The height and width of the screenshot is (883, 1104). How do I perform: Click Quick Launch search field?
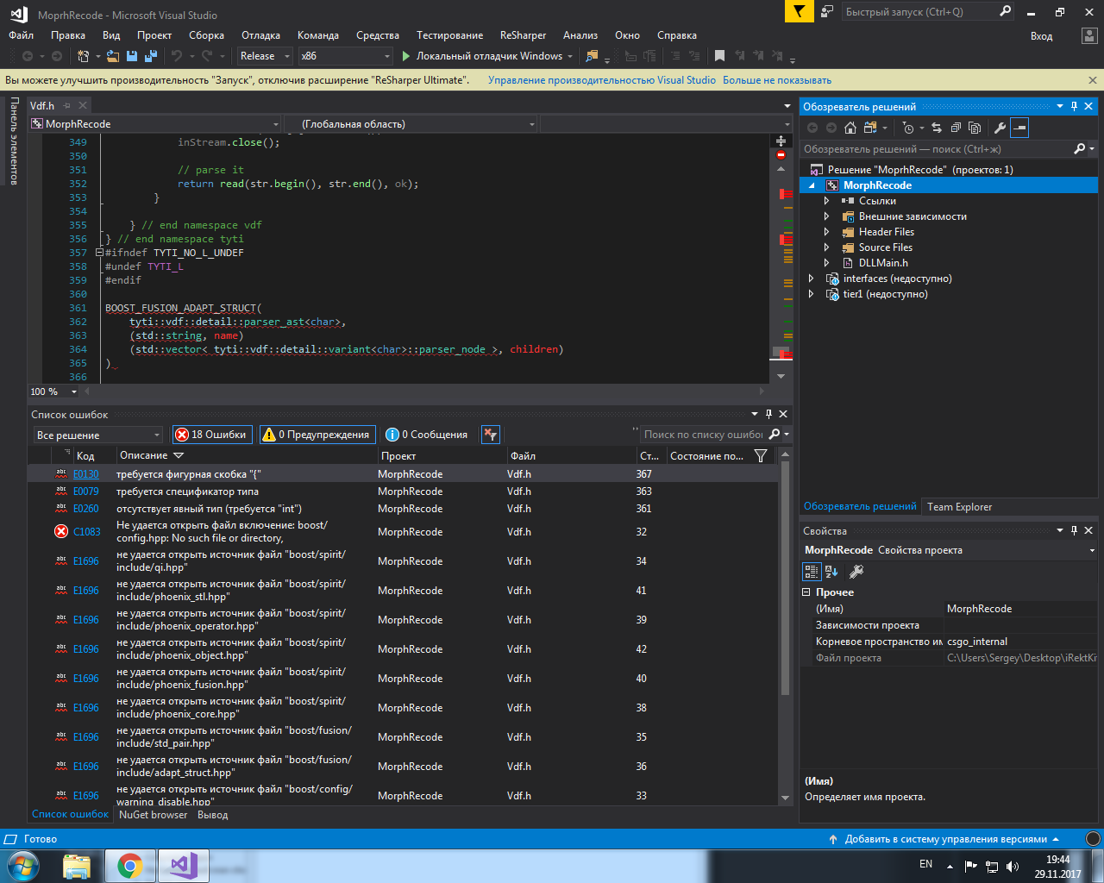(x=919, y=12)
